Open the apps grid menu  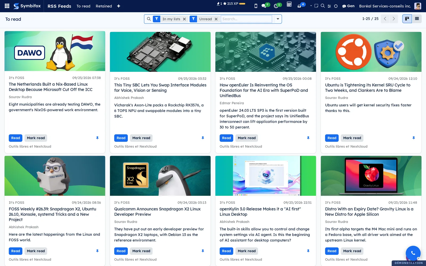(x=7, y=6)
